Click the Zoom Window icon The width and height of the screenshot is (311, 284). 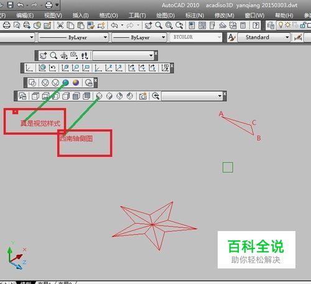click(169, 26)
